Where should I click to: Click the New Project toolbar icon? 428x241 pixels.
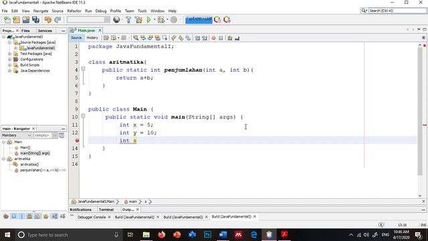pyautogui.click(x=16, y=19)
